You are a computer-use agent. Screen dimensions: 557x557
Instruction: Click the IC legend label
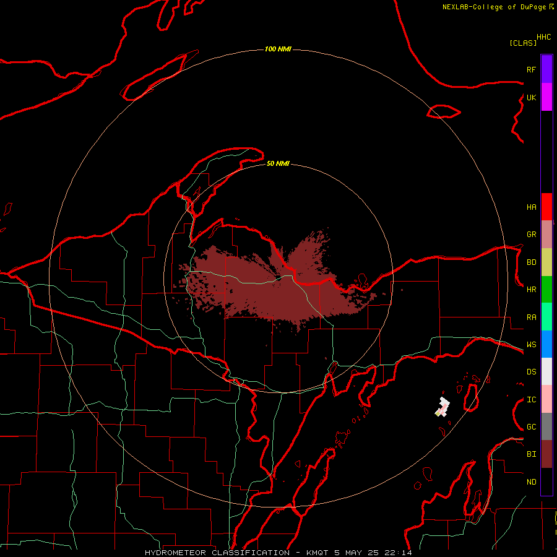tap(531, 400)
